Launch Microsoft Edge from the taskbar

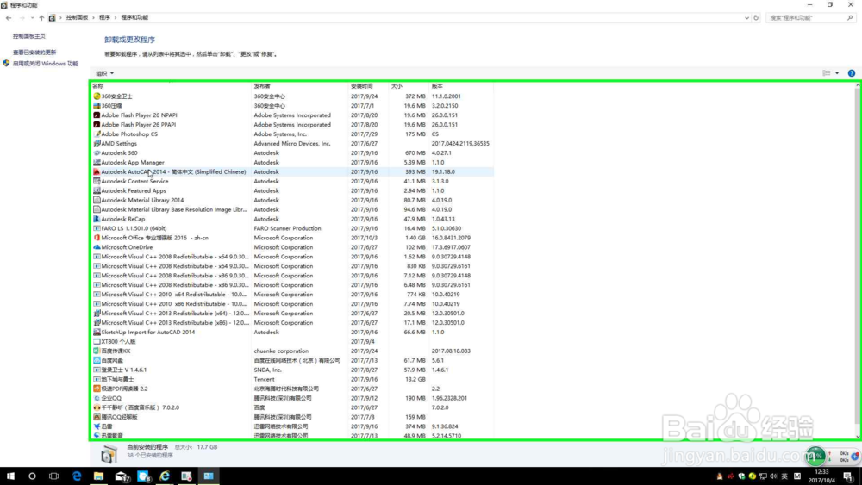(77, 476)
